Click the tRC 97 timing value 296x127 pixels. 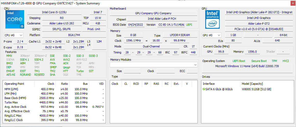tap(176, 52)
